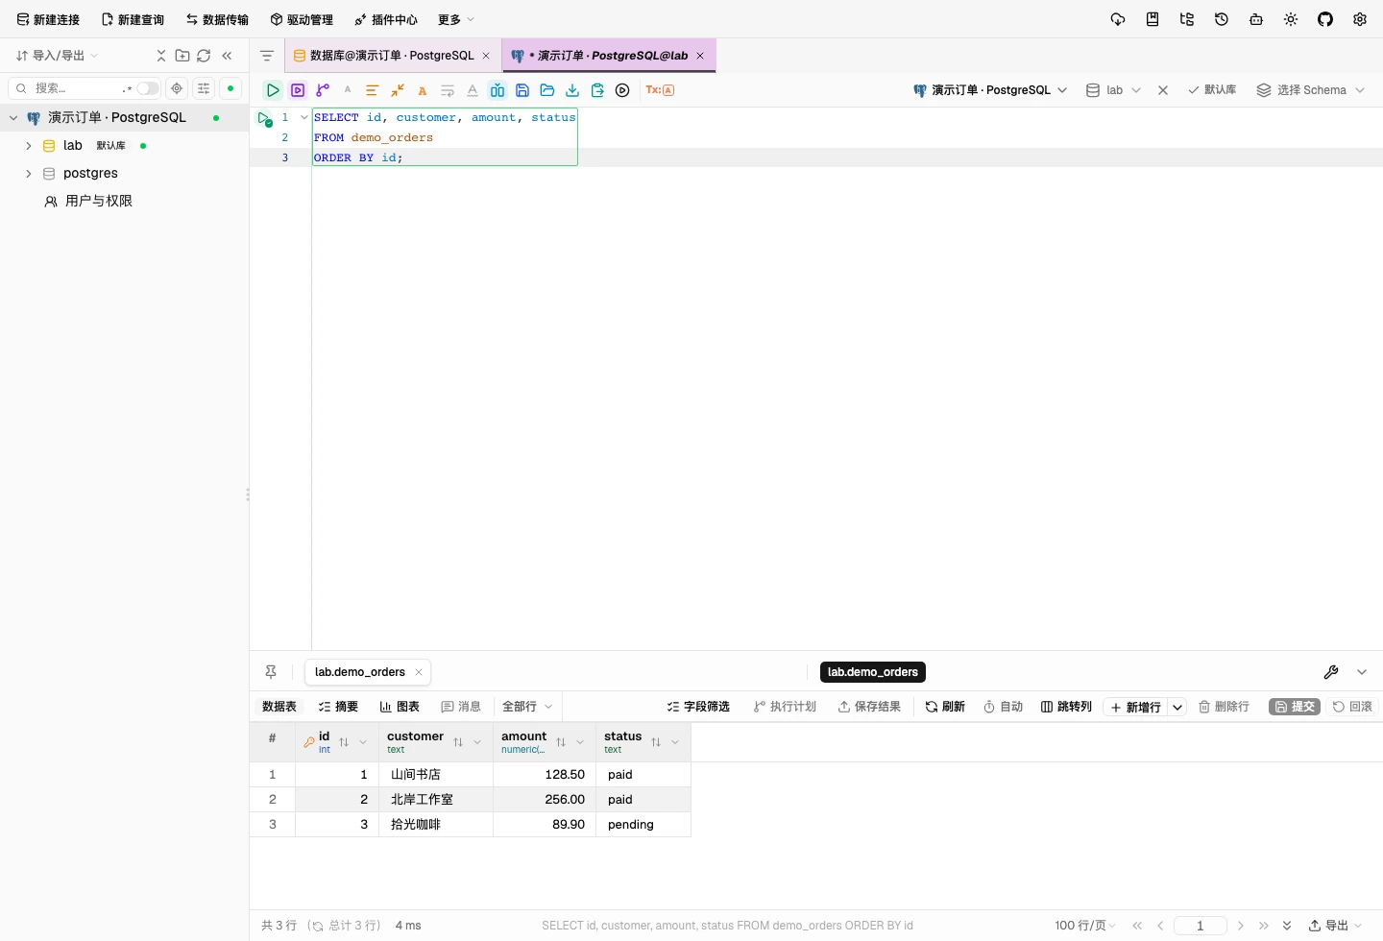Switch to 数据库@演示订单 · PostgreSQL tab
Screen dimensions: 1383x941
click(392, 56)
